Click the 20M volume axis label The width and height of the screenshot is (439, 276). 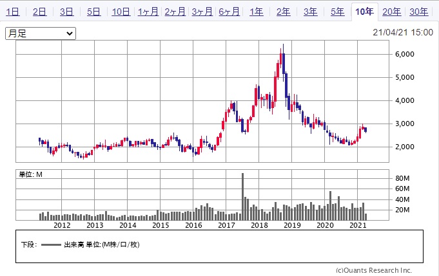click(x=402, y=210)
